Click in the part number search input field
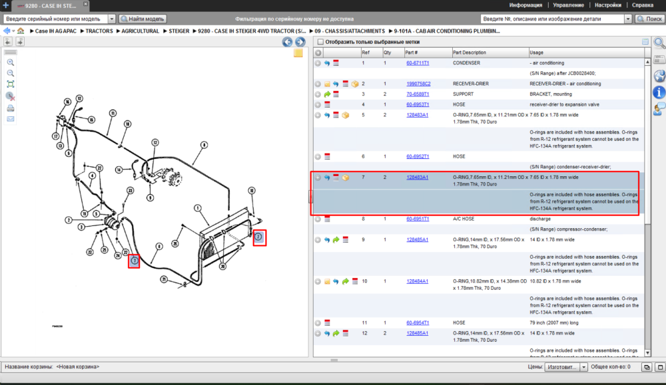This screenshot has height=385, width=666. (552, 19)
